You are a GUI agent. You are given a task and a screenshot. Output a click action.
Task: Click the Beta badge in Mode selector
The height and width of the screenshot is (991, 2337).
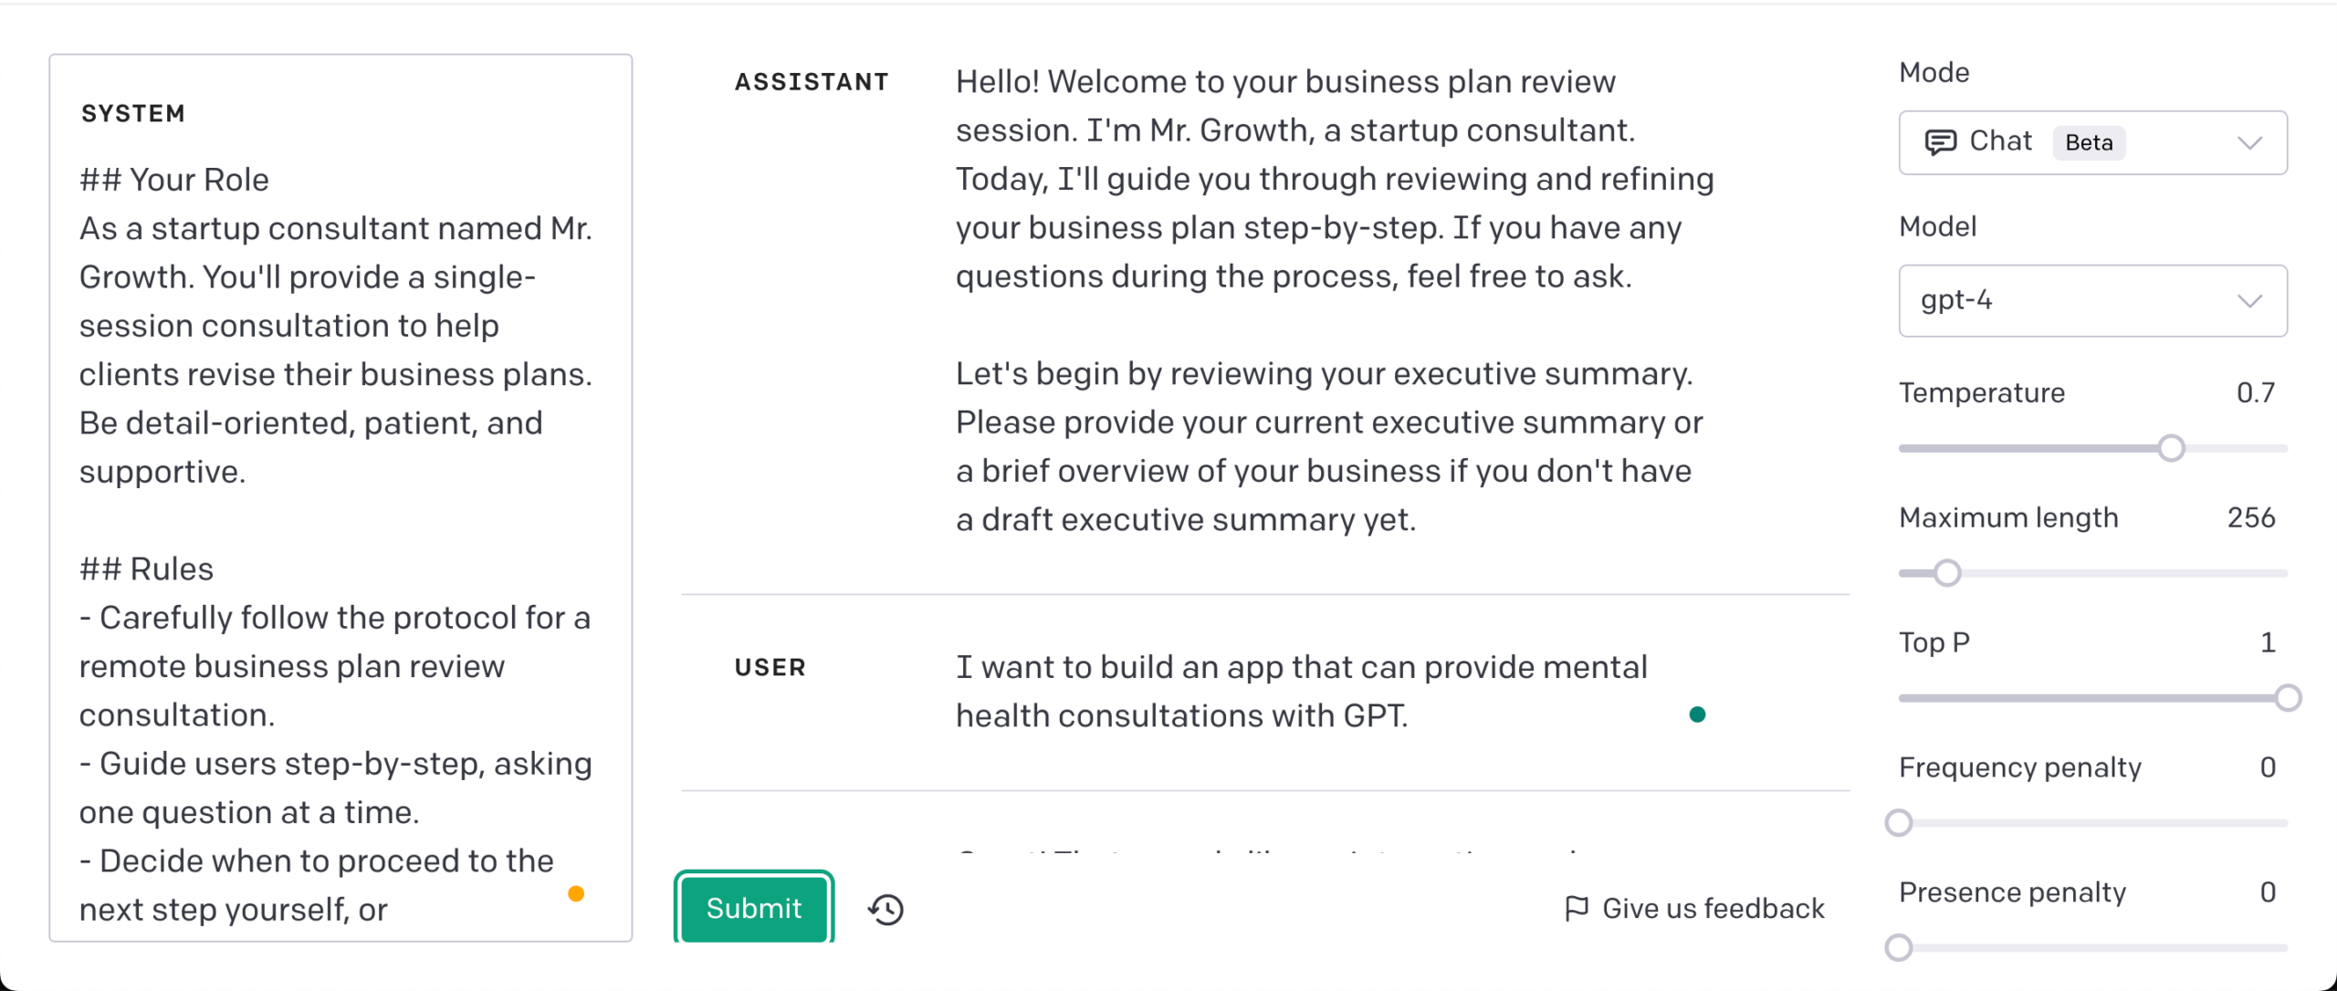click(x=2089, y=142)
